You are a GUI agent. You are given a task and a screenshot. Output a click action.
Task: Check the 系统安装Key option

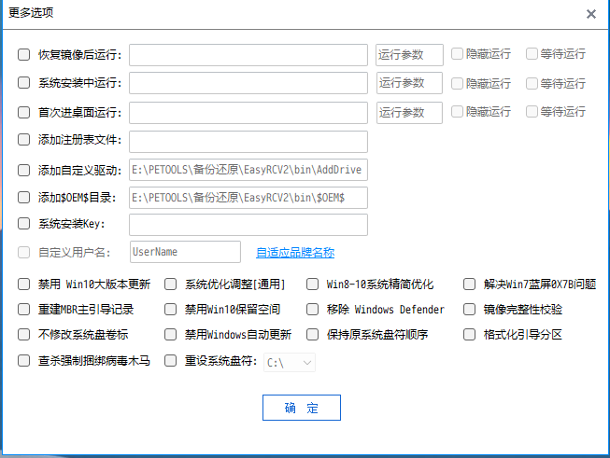click(x=23, y=223)
